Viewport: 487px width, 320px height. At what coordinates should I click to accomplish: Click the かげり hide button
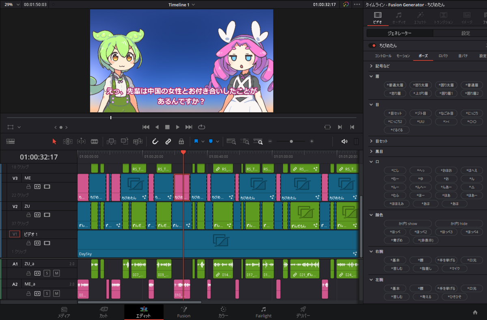click(x=459, y=223)
